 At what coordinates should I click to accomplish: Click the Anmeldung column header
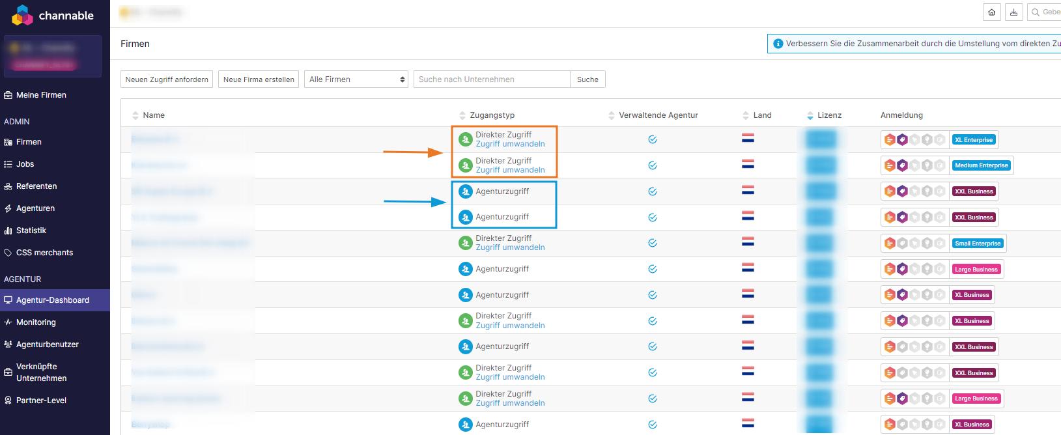tap(901, 115)
